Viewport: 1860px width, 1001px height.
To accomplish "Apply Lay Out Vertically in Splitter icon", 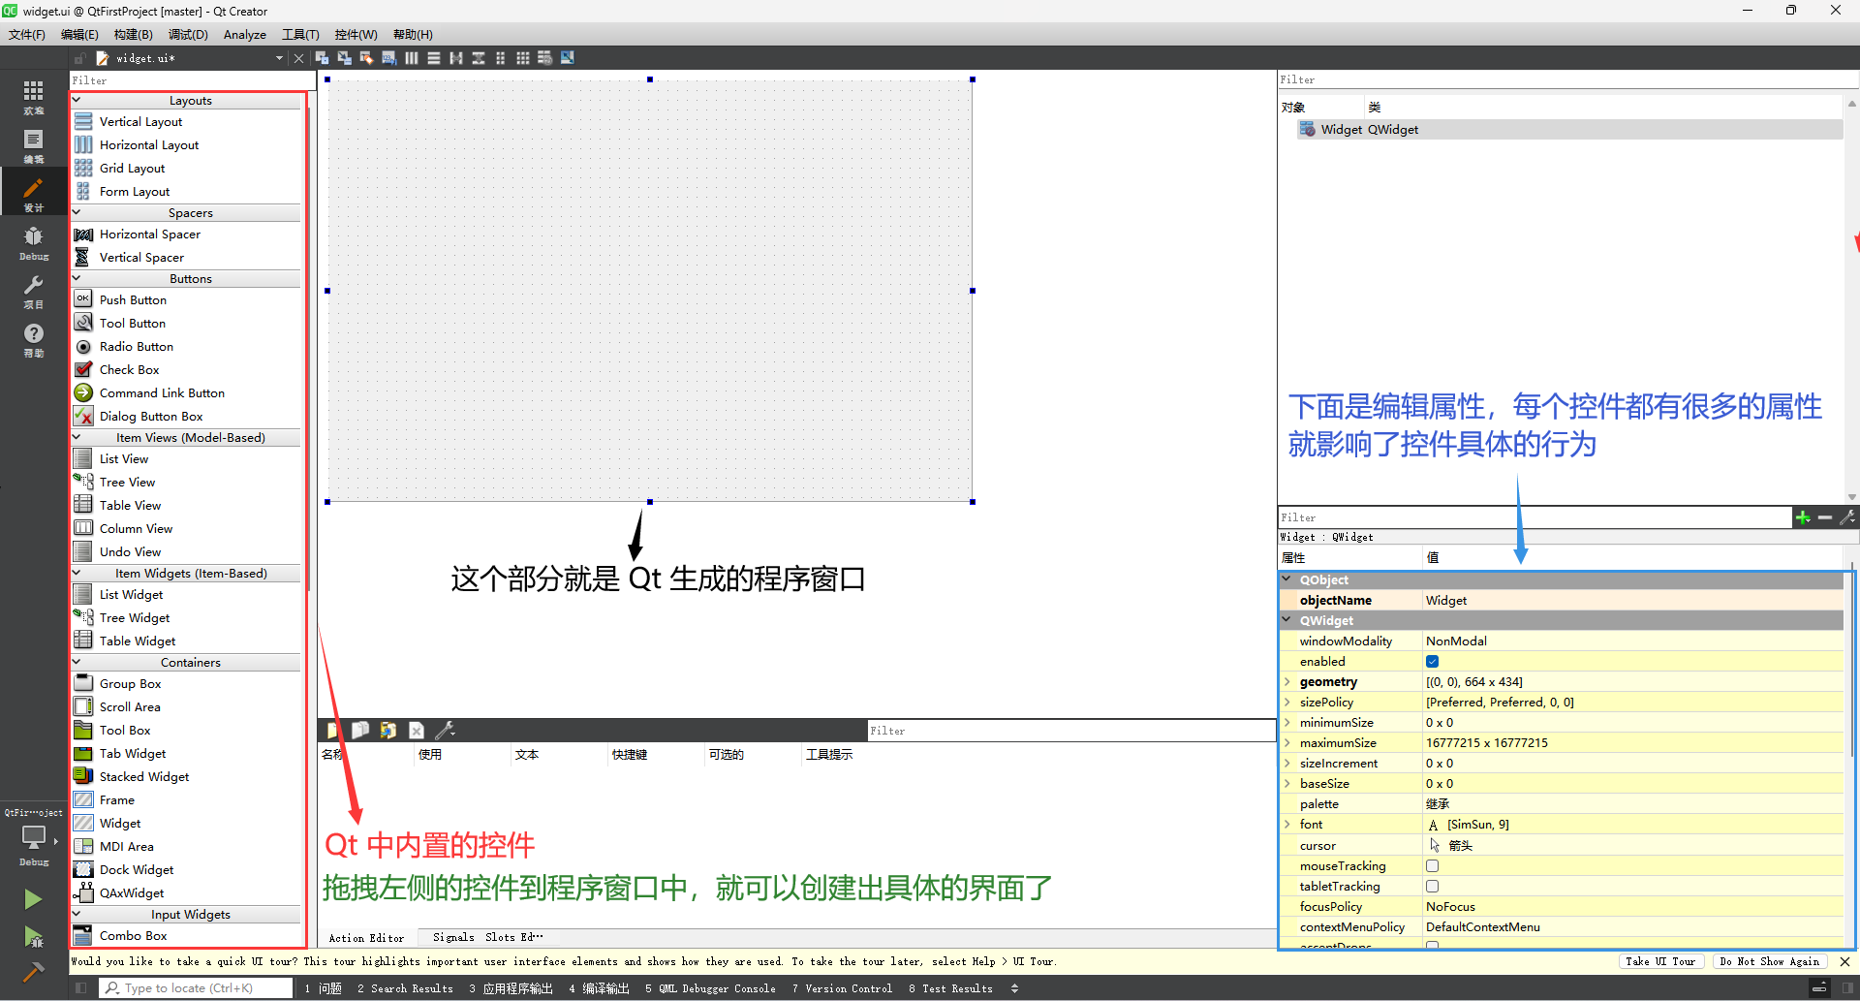I will coord(479,58).
